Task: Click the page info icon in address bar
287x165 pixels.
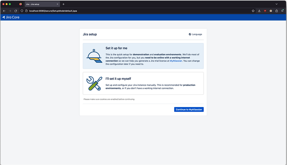Action: 26,11
